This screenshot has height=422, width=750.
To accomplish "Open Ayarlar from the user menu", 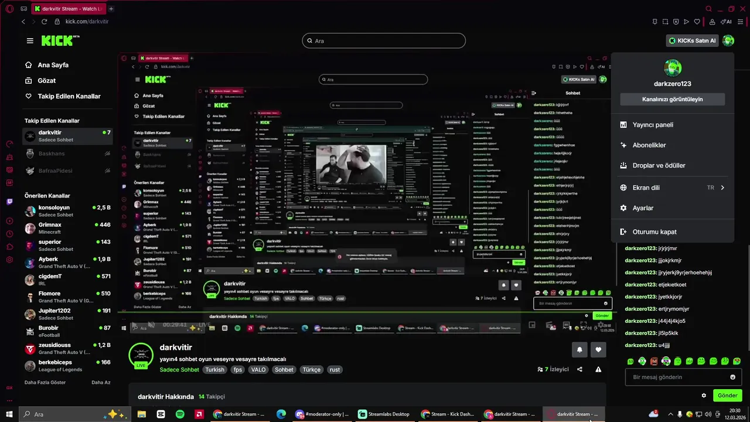I will [672, 208].
